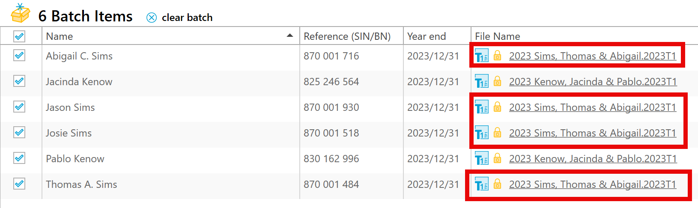Click the lock icon in Thomas A. Sims row
Viewport: 698px width, 208px height.
coord(497,184)
